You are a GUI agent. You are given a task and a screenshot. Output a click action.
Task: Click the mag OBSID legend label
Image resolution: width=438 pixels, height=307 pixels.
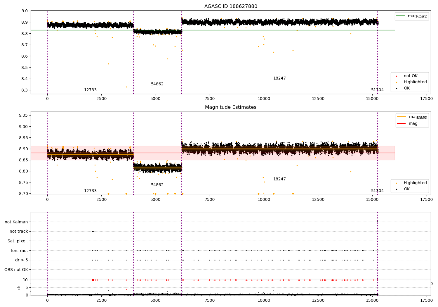pyautogui.click(x=418, y=117)
